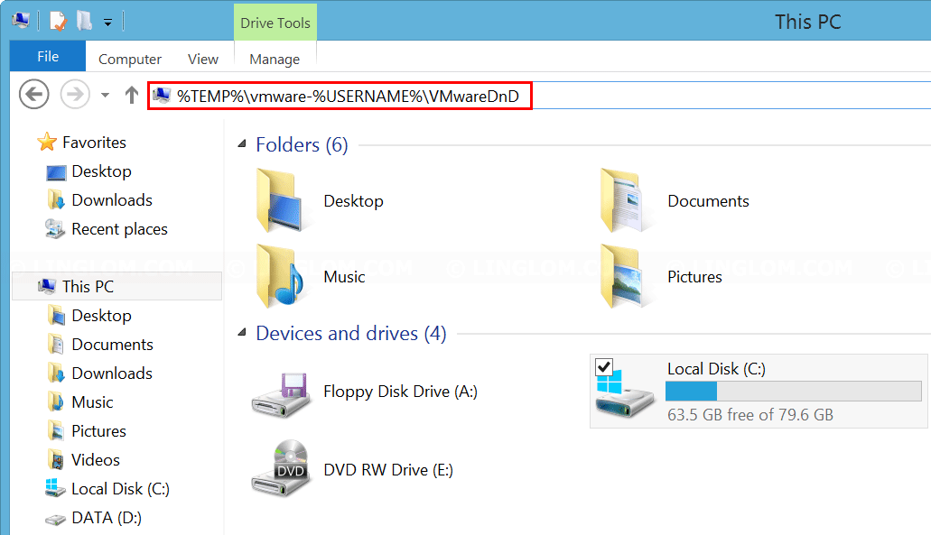Click the Local Disk (C:) icon in the sidebar
The height and width of the screenshot is (535, 931).
click(55, 488)
